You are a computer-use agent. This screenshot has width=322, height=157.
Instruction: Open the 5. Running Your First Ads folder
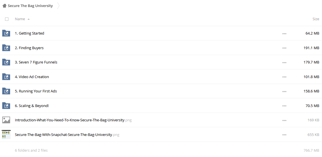pos(36,91)
